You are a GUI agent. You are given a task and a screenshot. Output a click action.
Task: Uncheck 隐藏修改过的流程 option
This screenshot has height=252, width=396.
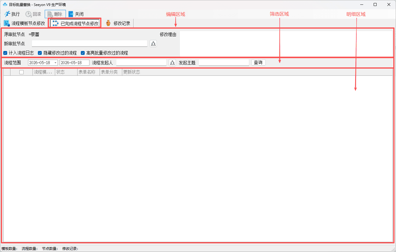coord(40,53)
